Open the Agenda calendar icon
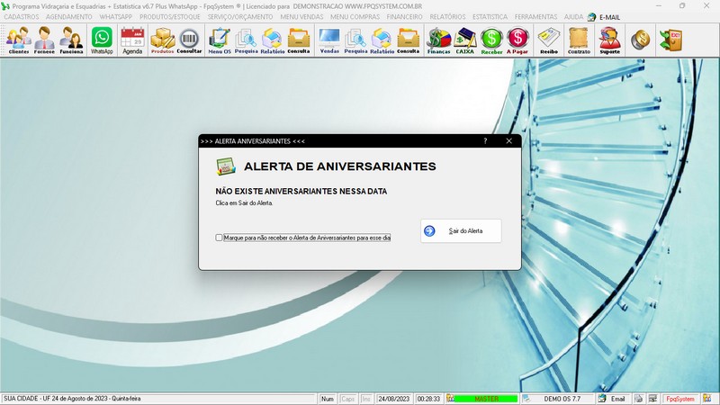 pos(132,40)
